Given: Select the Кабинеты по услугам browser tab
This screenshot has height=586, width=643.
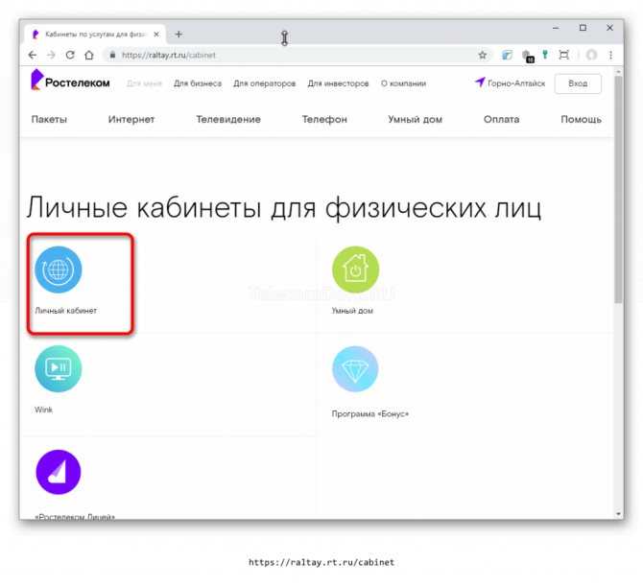Looking at the screenshot, I should [95, 35].
